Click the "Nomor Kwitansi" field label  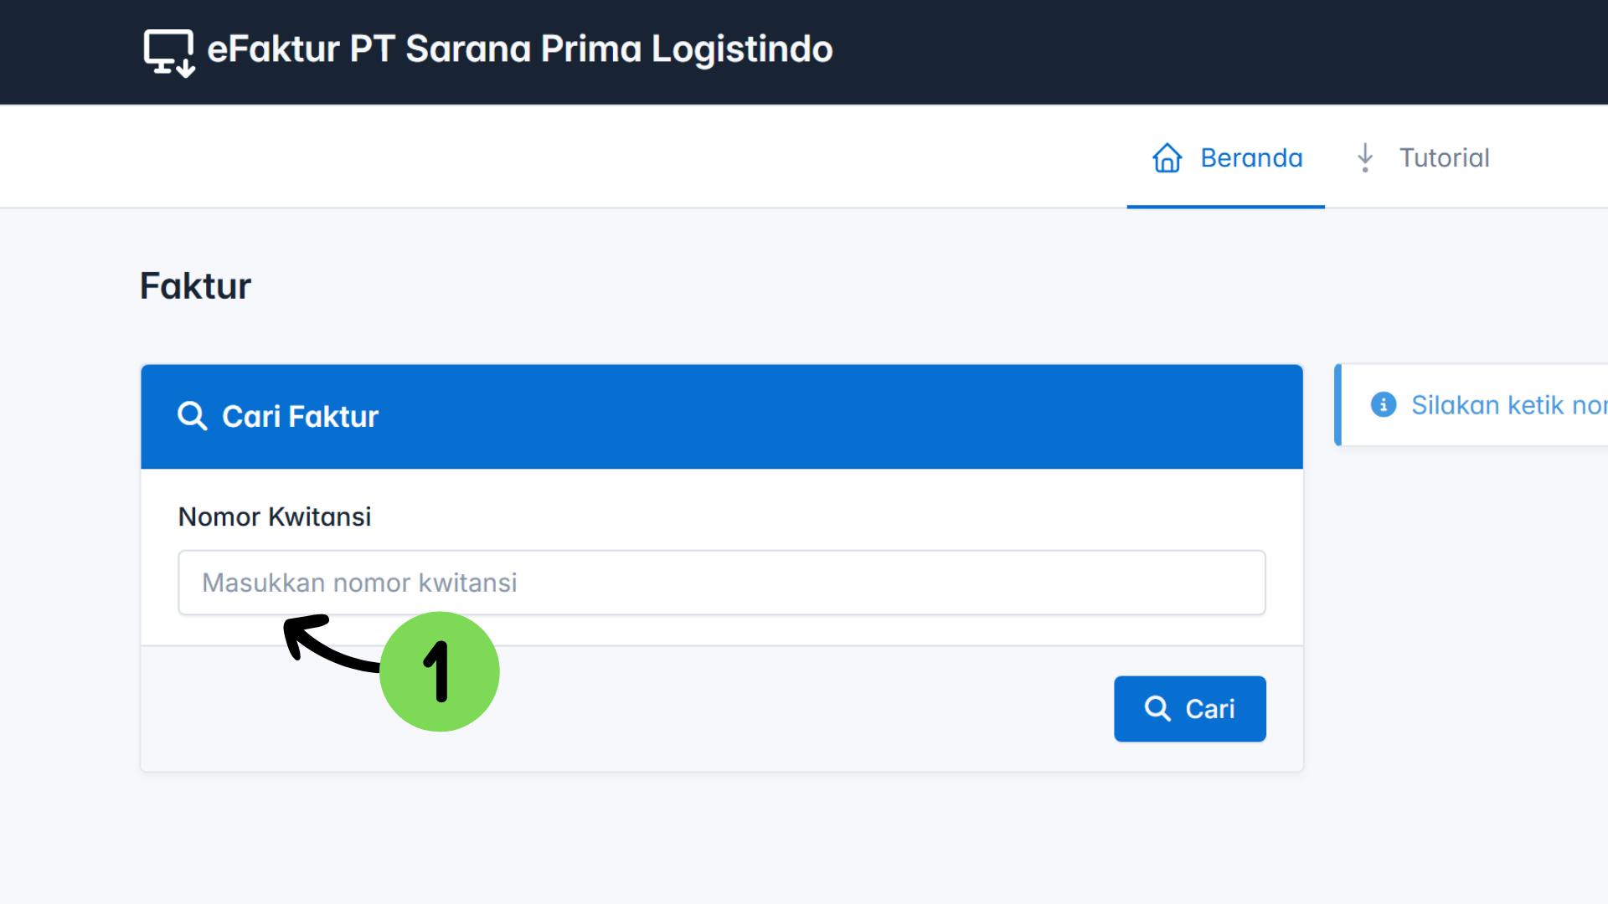[275, 517]
